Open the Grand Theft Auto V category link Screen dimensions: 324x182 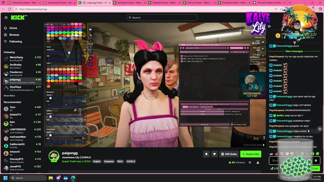point(76,161)
